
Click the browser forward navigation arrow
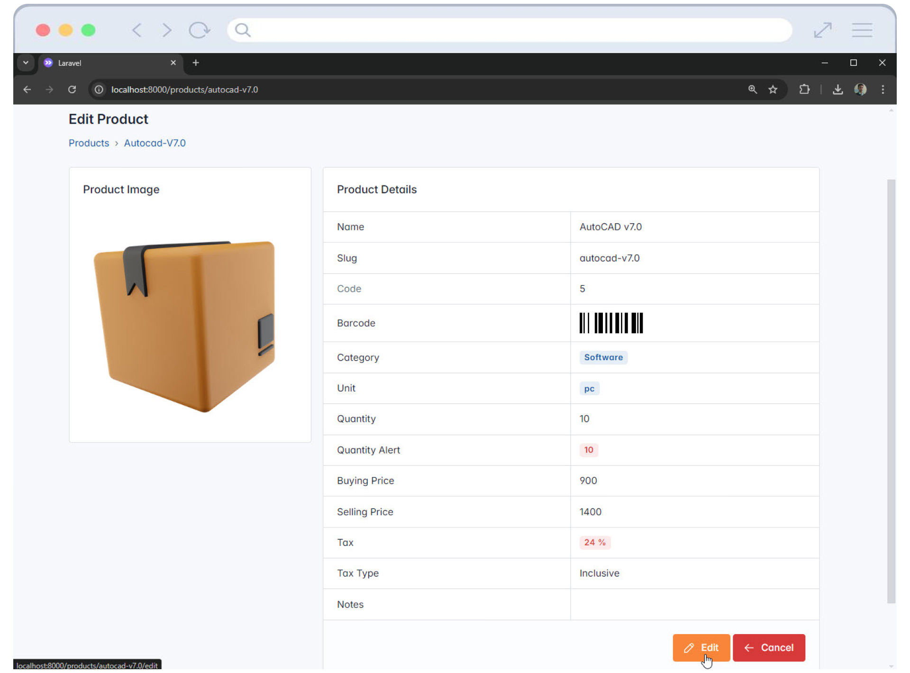(49, 89)
